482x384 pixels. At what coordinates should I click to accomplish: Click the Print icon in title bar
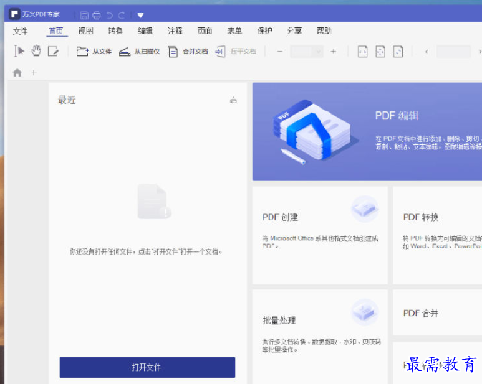(97, 15)
